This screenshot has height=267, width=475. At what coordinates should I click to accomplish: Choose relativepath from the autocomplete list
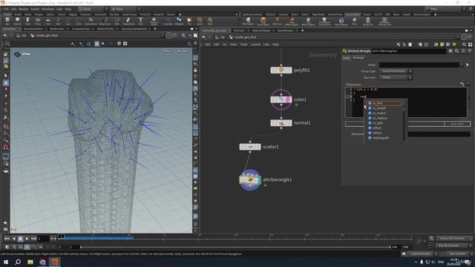(x=385, y=138)
